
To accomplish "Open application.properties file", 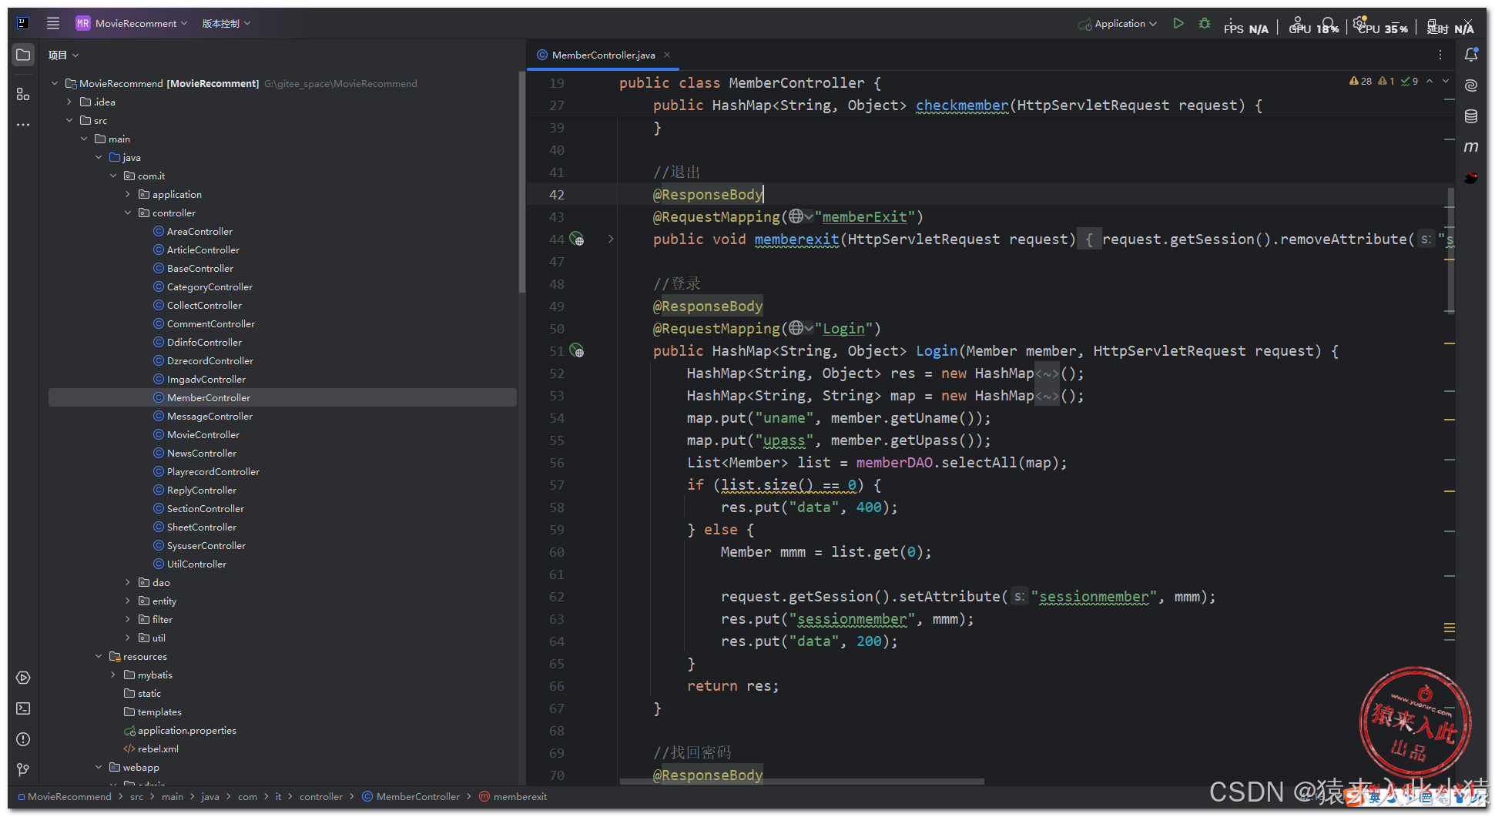I will click(x=186, y=730).
